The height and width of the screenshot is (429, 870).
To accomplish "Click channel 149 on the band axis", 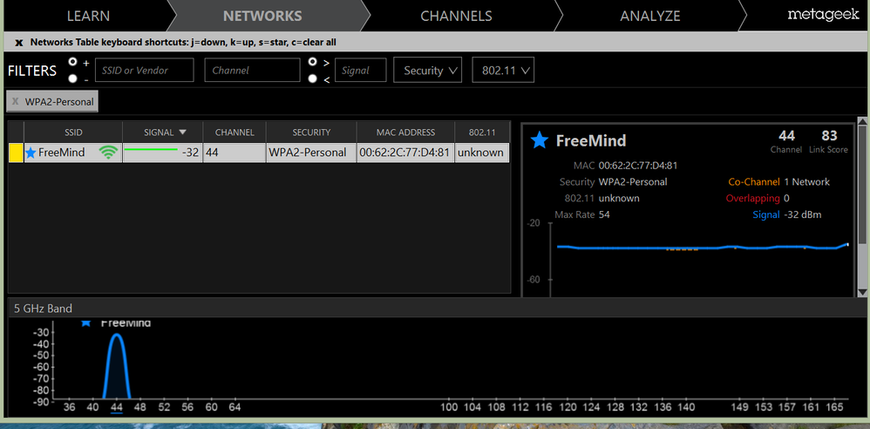I will pos(739,407).
